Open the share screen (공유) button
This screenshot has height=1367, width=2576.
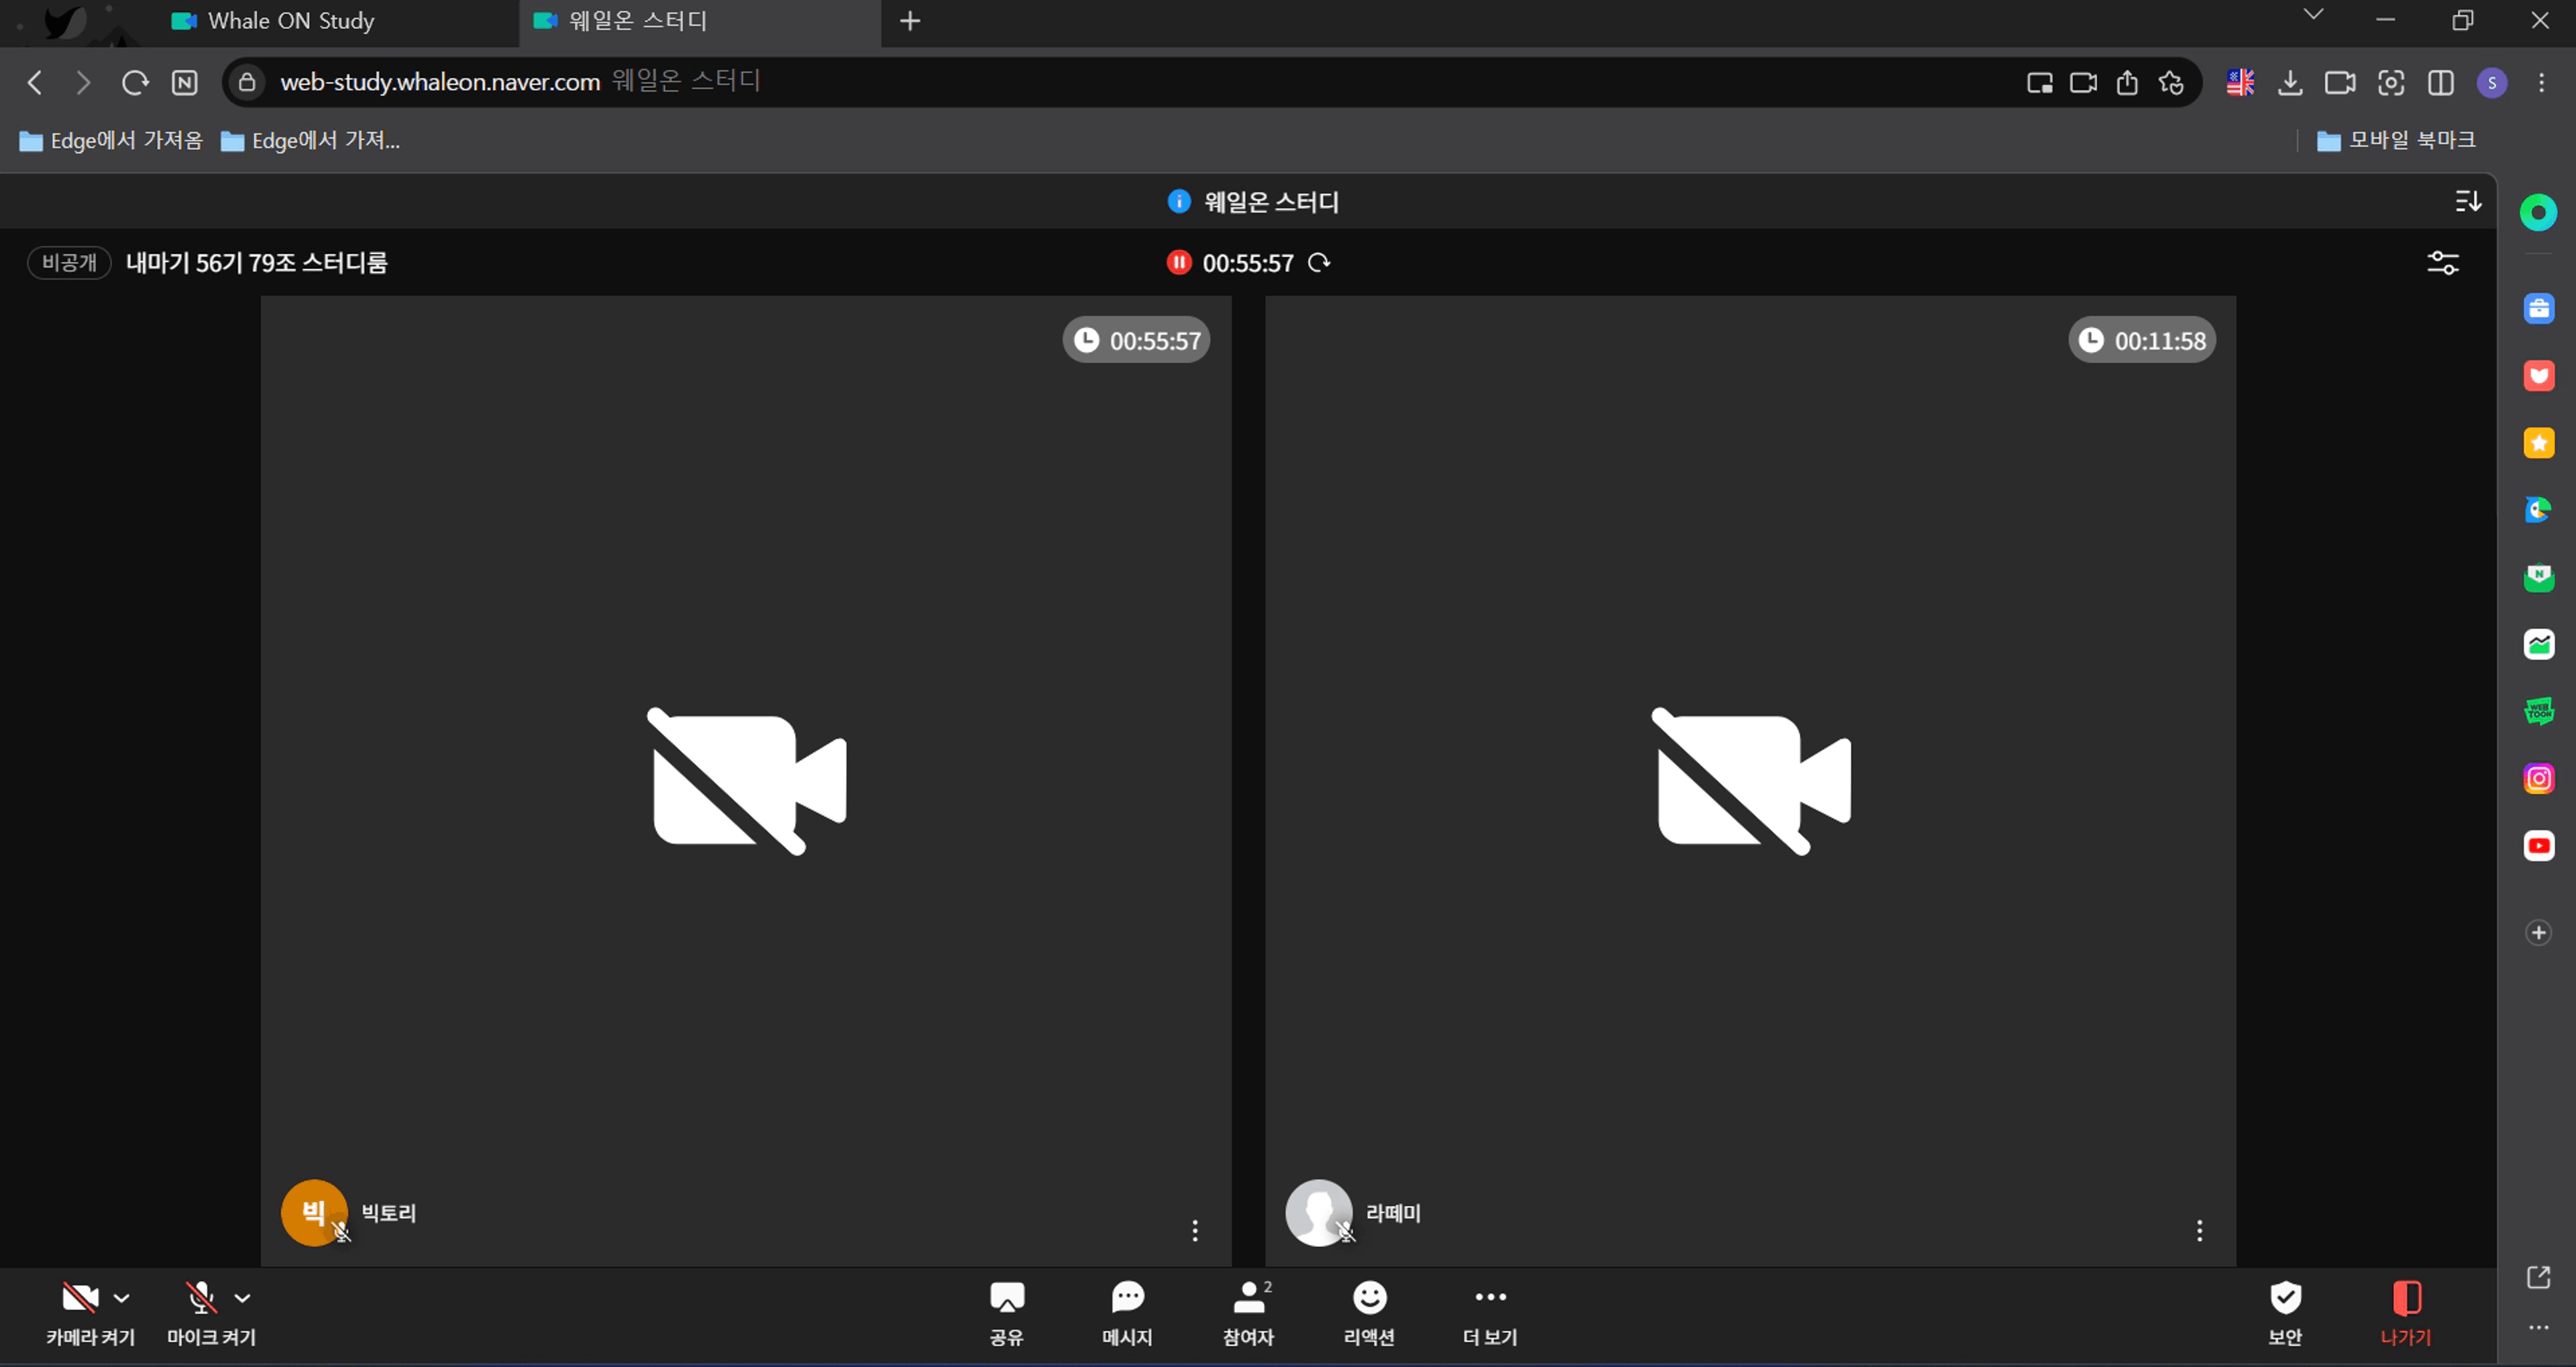coord(1006,1299)
